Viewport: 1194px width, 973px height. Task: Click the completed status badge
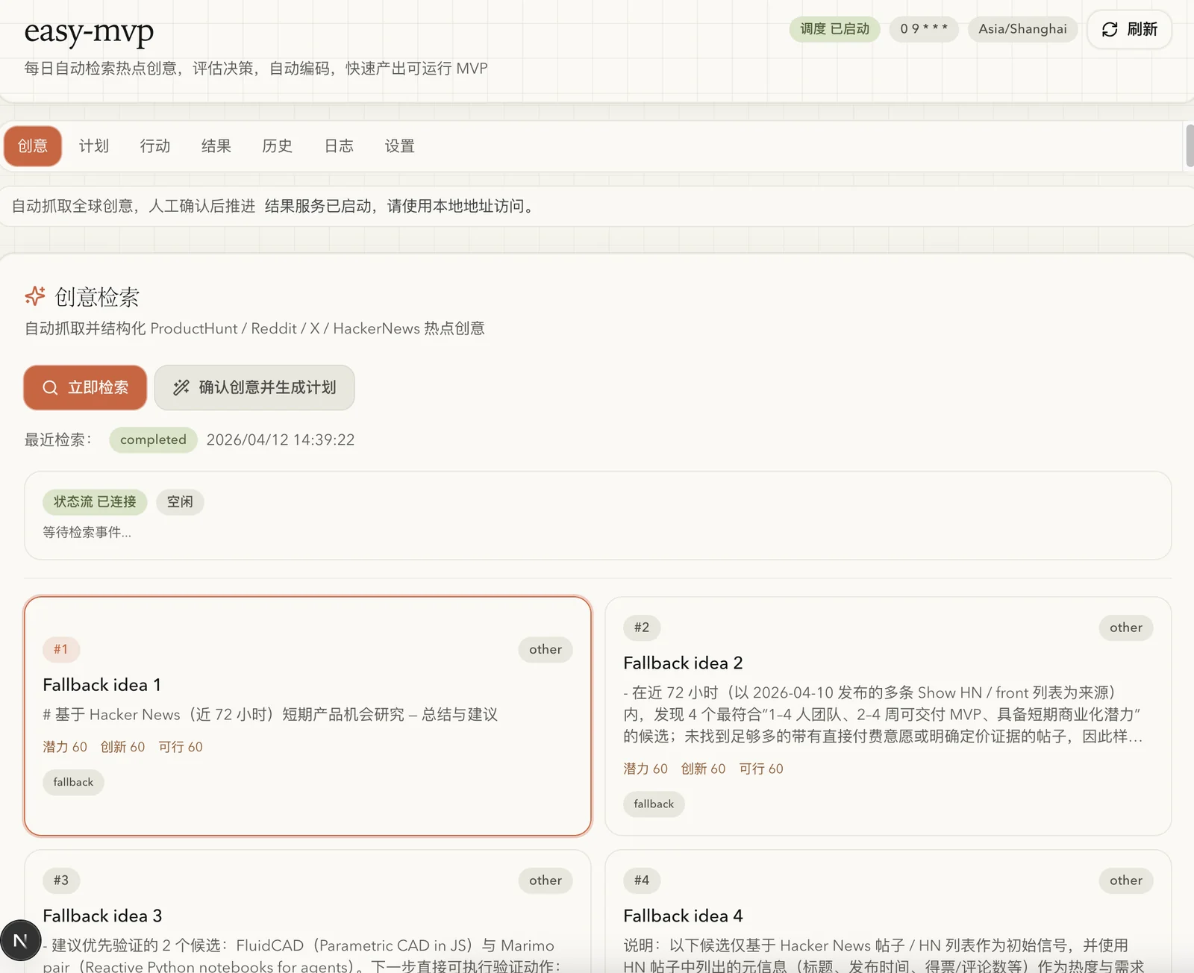tap(153, 439)
